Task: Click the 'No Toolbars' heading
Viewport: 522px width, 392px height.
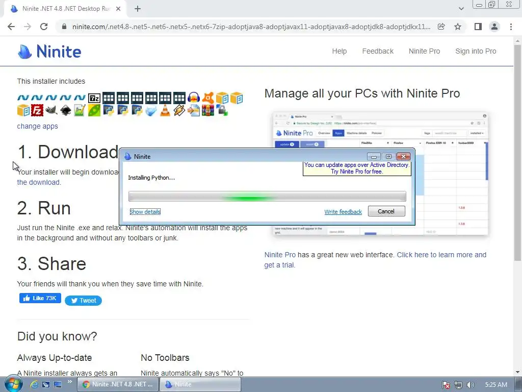Action: click(165, 358)
